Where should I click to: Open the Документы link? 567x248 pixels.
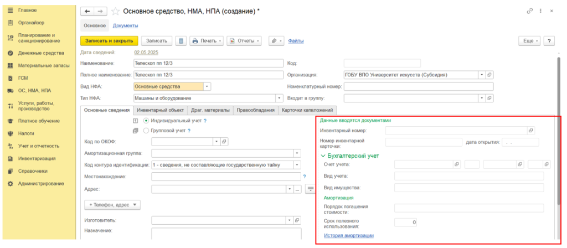pyautogui.click(x=126, y=25)
